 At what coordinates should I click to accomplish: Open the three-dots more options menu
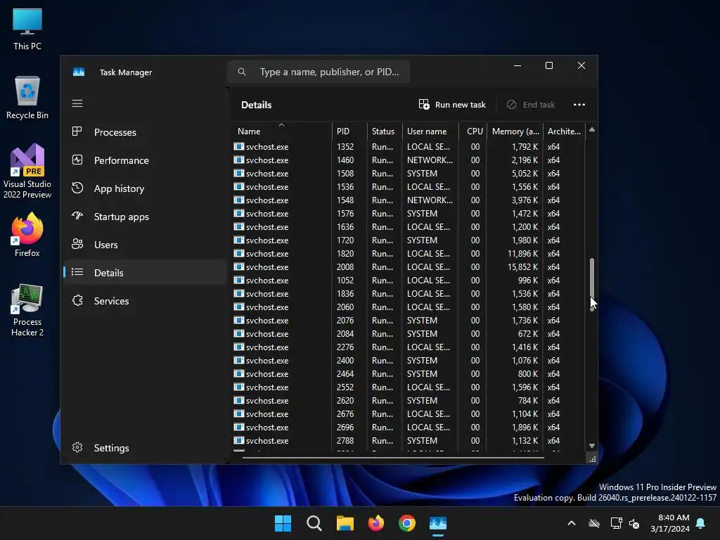(x=579, y=105)
